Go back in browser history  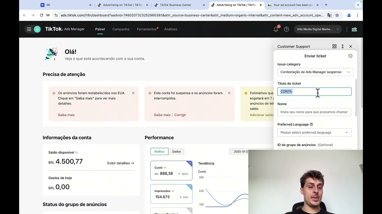[24, 15]
